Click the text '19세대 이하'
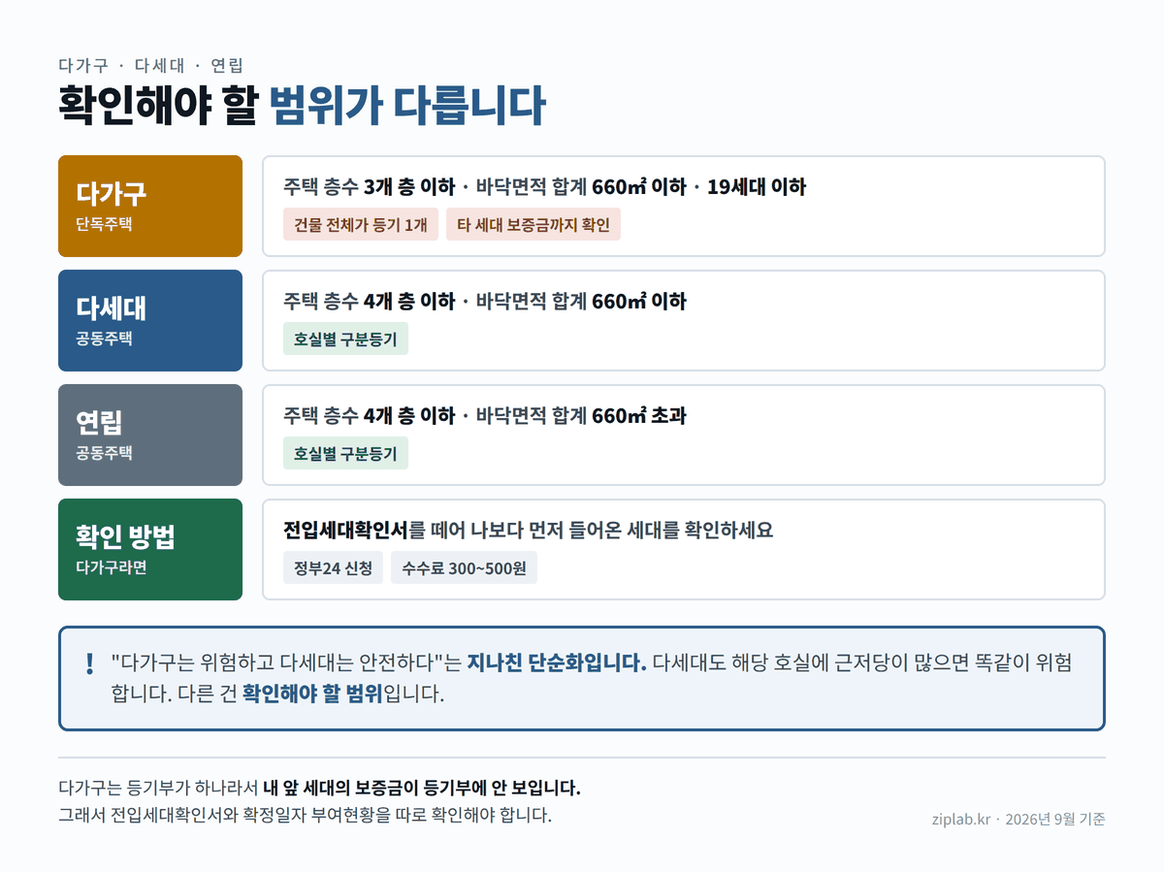This screenshot has height=872, width=1164. (757, 186)
